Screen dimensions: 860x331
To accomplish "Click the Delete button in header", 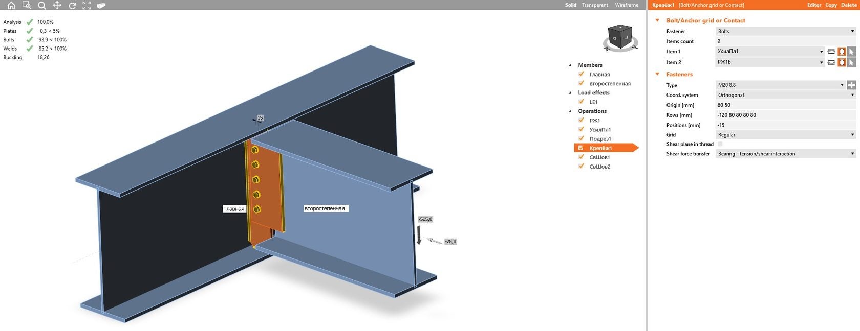I will click(849, 5).
